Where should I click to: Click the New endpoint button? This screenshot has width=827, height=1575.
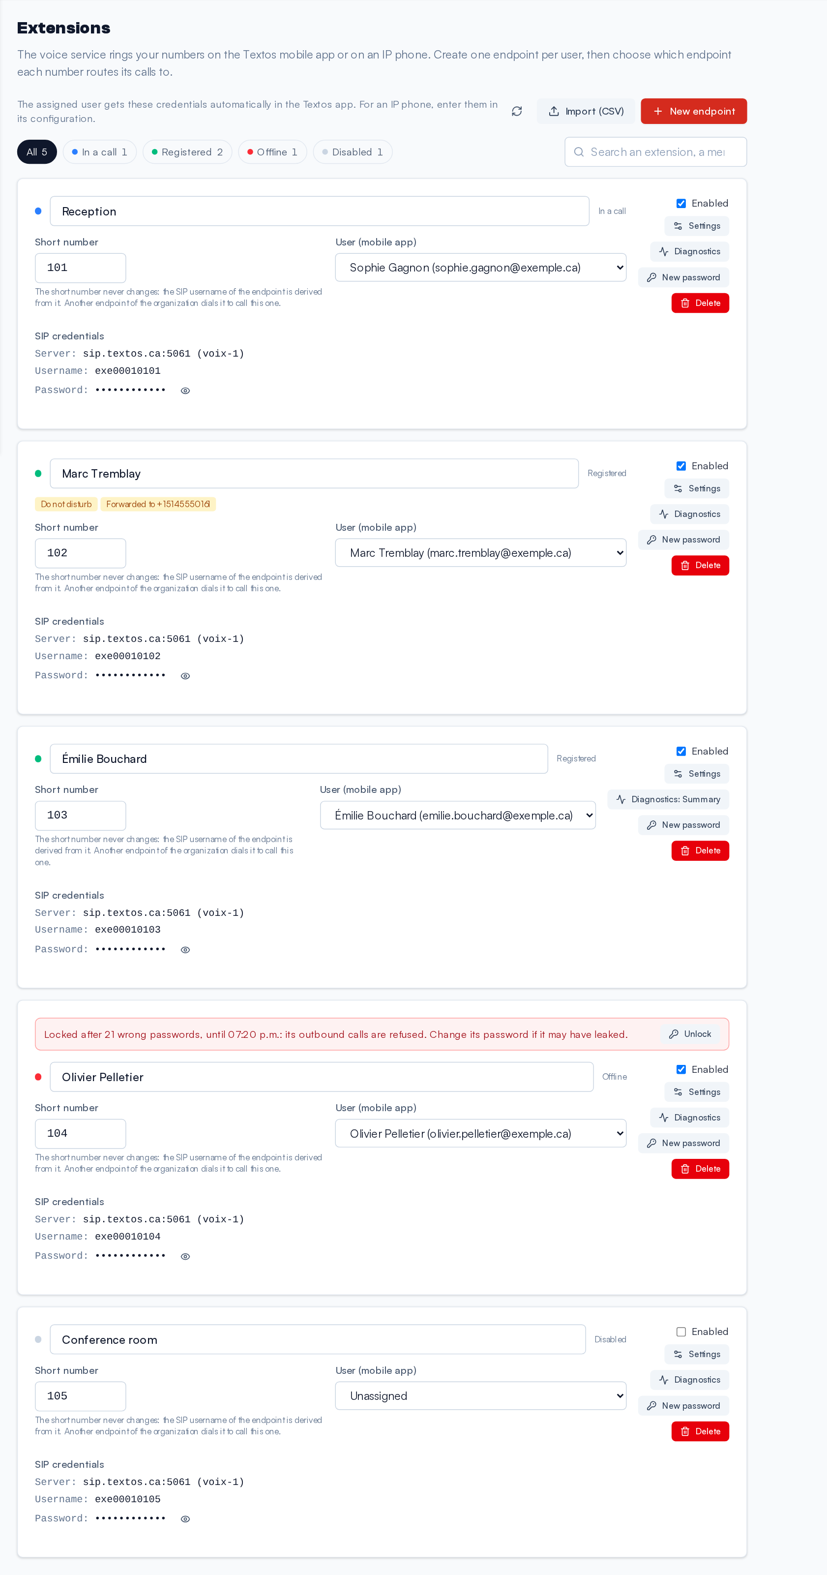pos(694,111)
